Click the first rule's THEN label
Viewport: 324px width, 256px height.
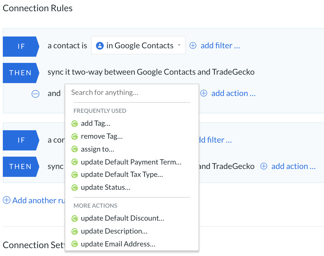tap(21, 73)
